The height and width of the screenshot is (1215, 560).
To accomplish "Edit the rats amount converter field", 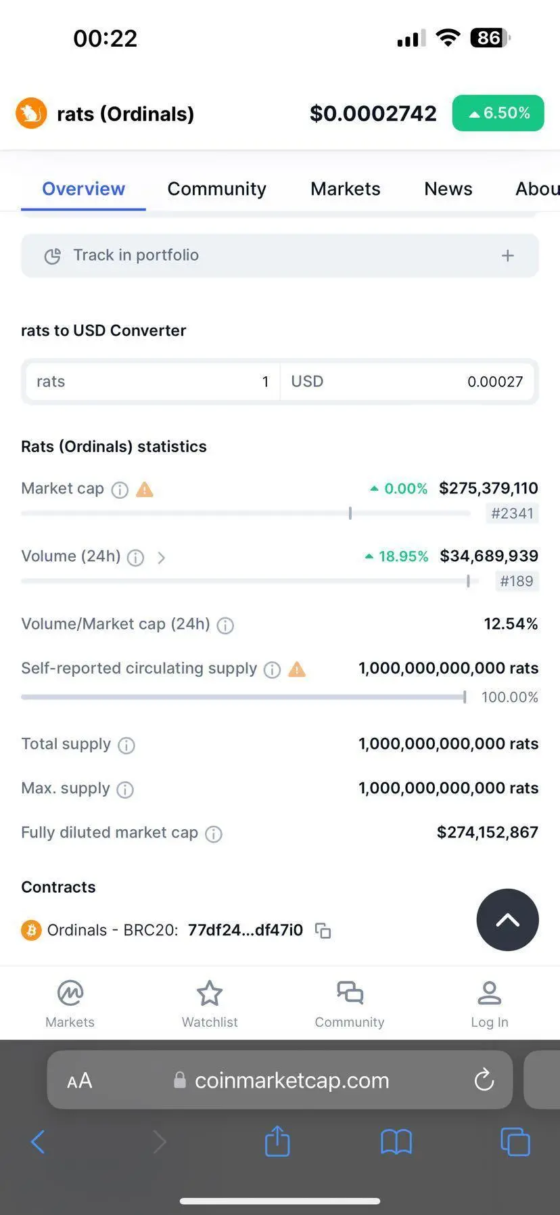I will click(153, 382).
